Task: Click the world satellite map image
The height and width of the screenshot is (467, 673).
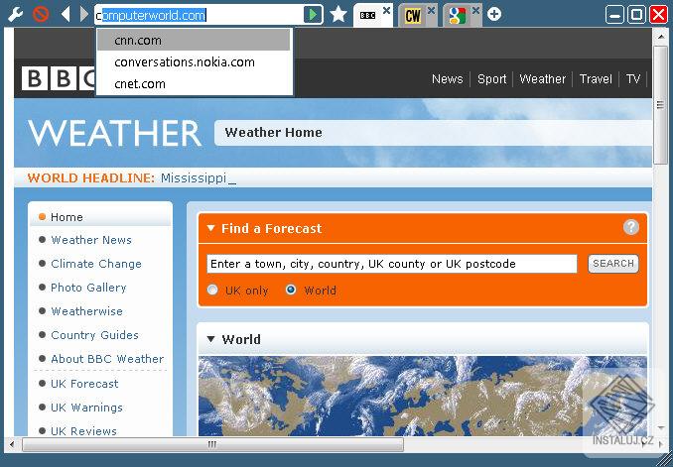Action: [x=422, y=396]
